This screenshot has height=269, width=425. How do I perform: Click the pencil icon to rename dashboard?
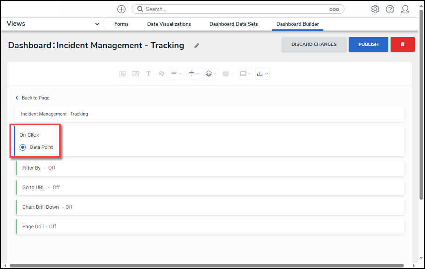tap(197, 45)
